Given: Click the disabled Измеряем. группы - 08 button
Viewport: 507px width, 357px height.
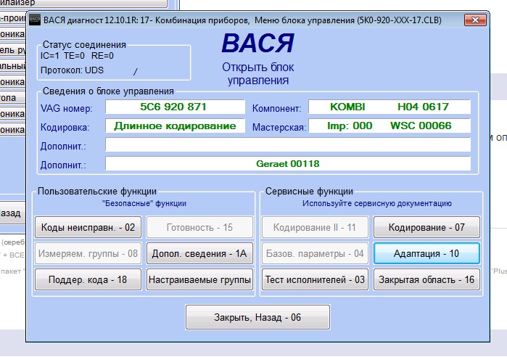Looking at the screenshot, I should tap(88, 253).
